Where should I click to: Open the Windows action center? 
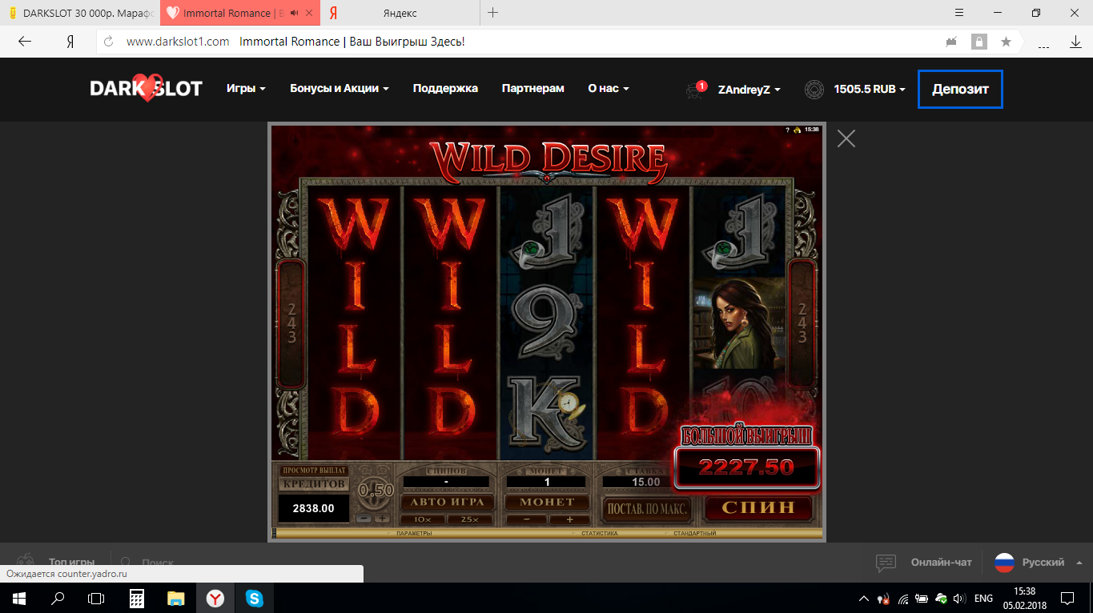pyautogui.click(x=1068, y=599)
